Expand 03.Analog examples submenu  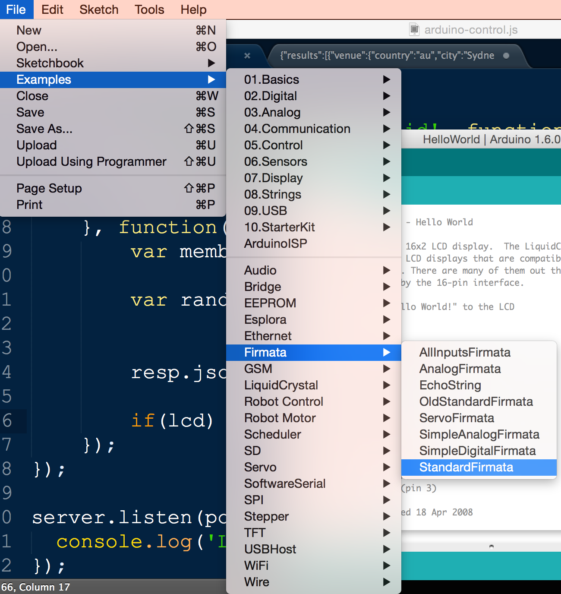point(314,112)
